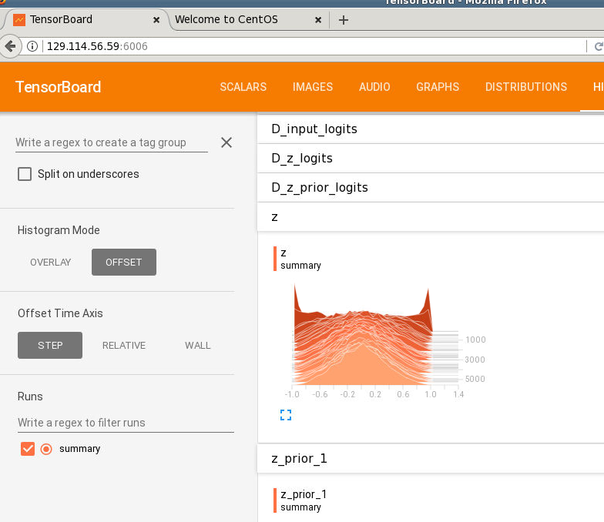Screen dimensions: 604x522
Task: Collapse the z_prior_1 tag group header
Action: pos(431,459)
